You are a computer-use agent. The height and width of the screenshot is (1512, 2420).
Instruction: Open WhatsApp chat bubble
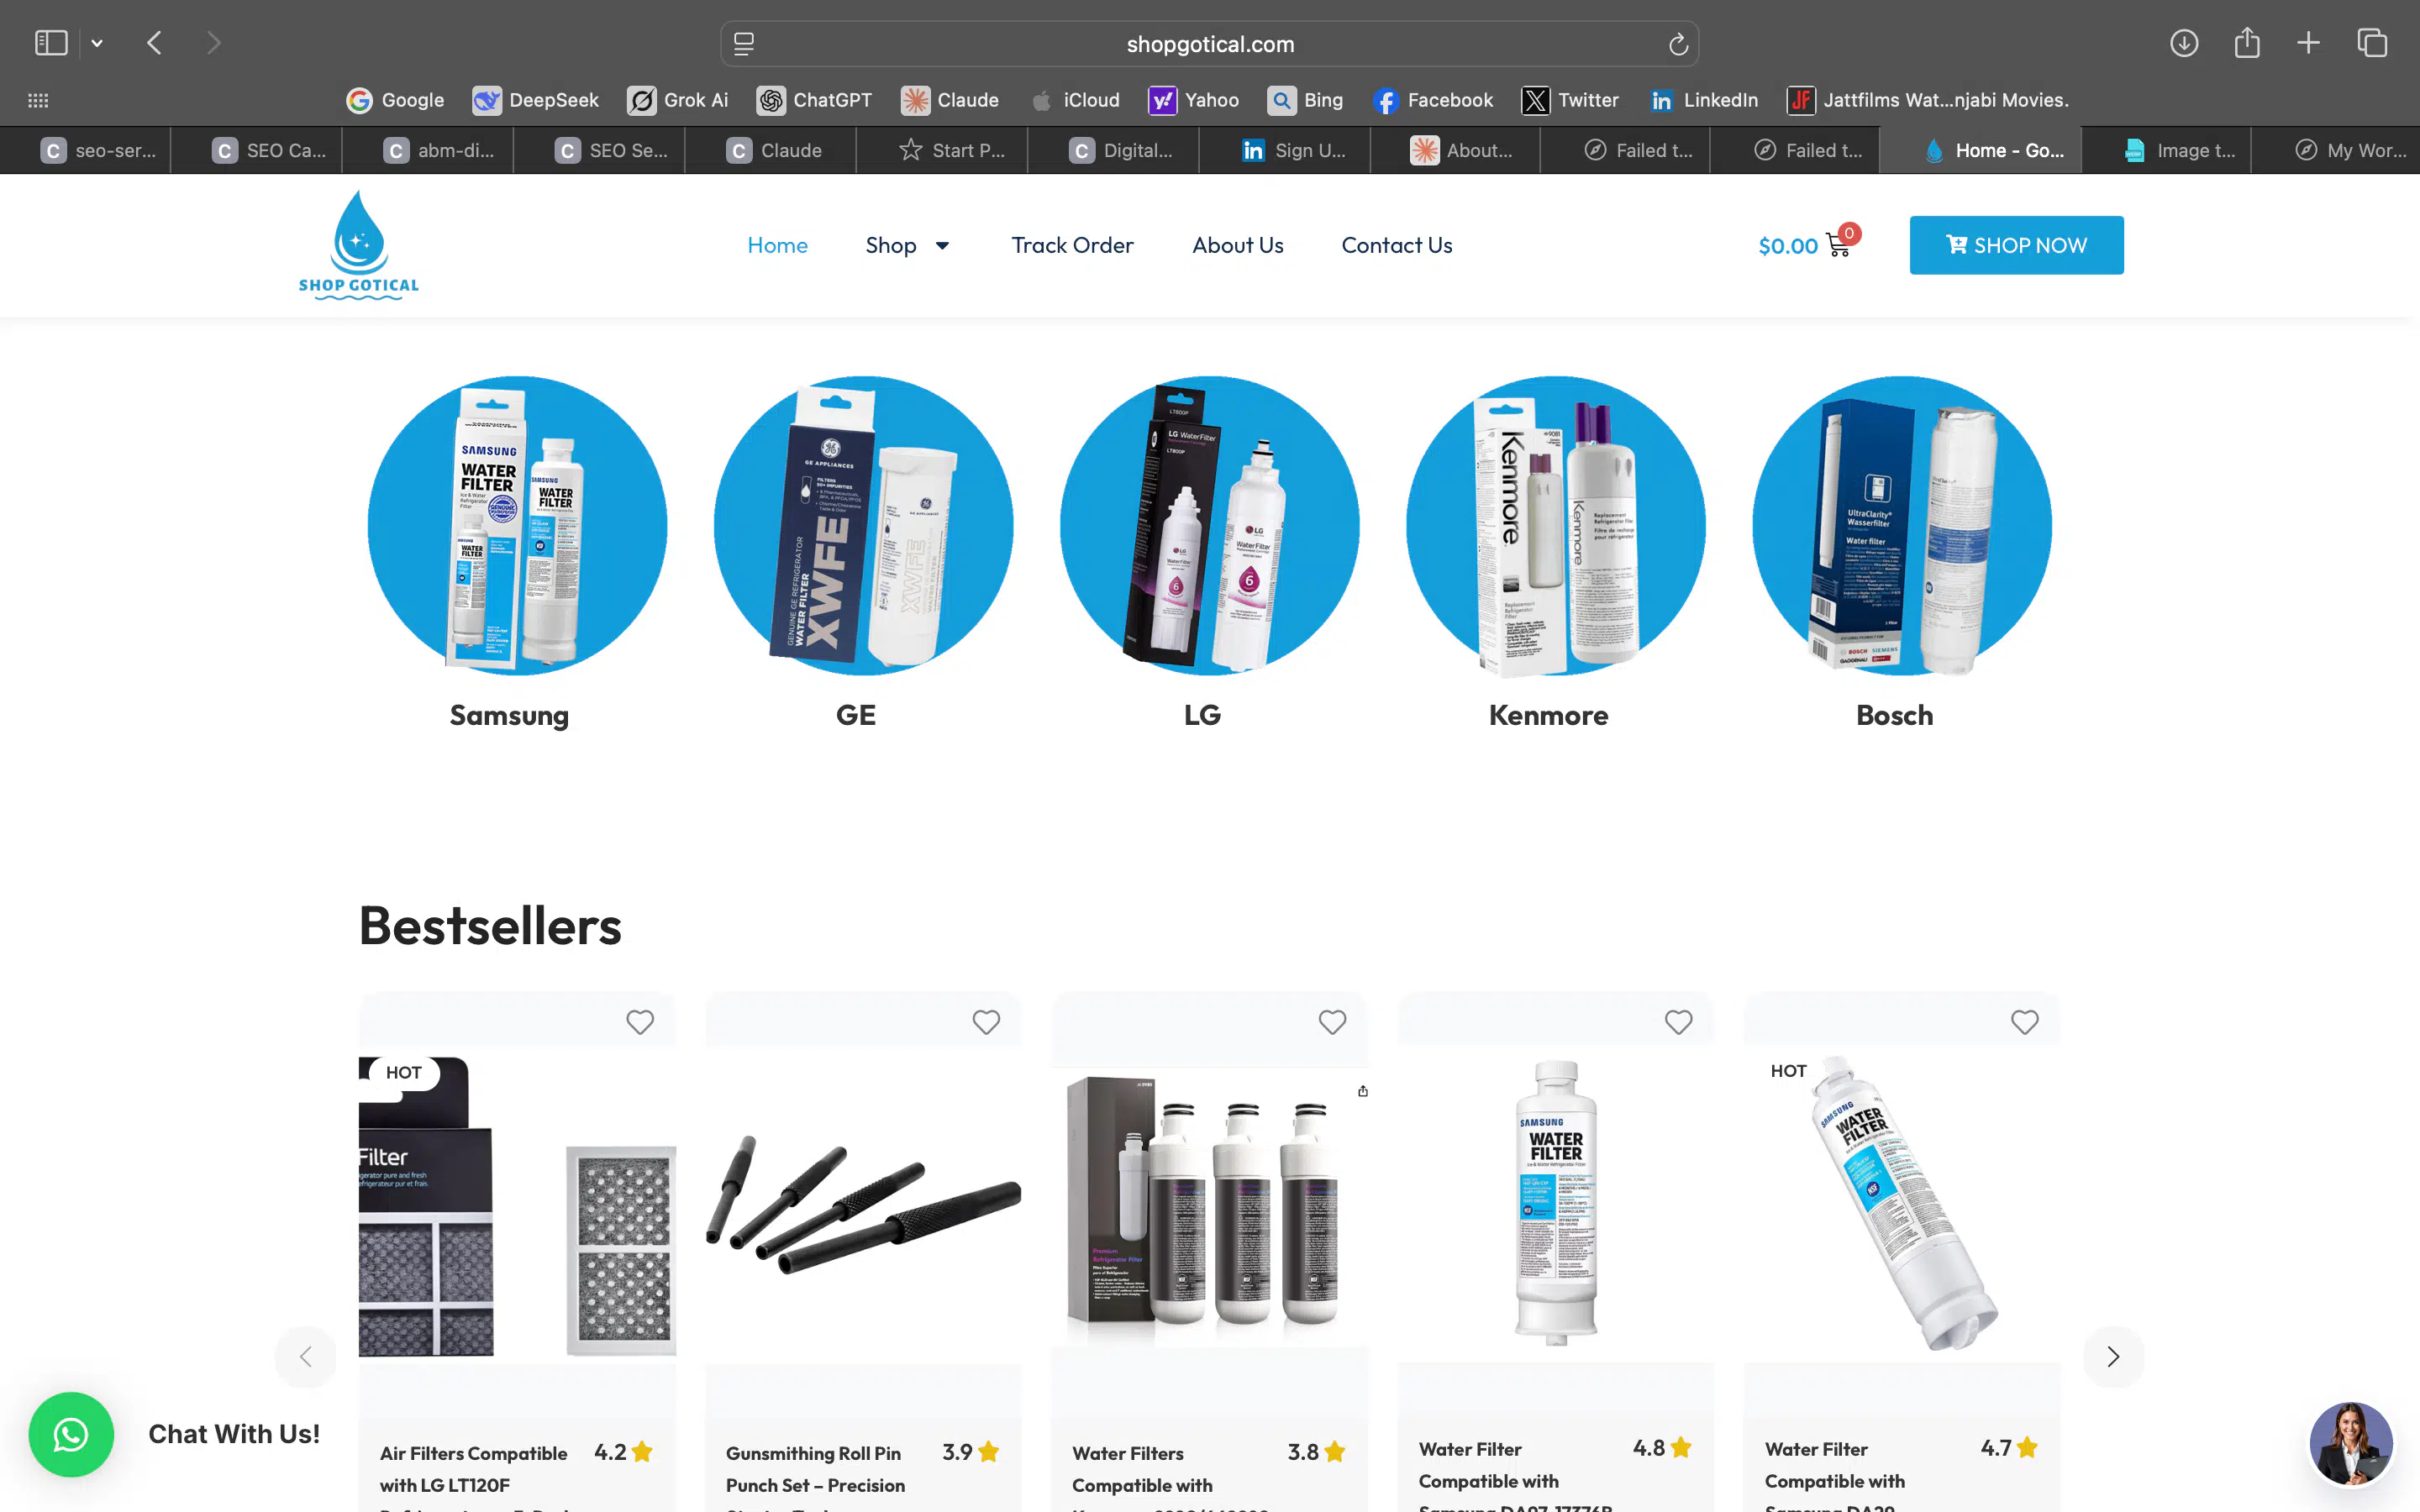click(71, 1434)
